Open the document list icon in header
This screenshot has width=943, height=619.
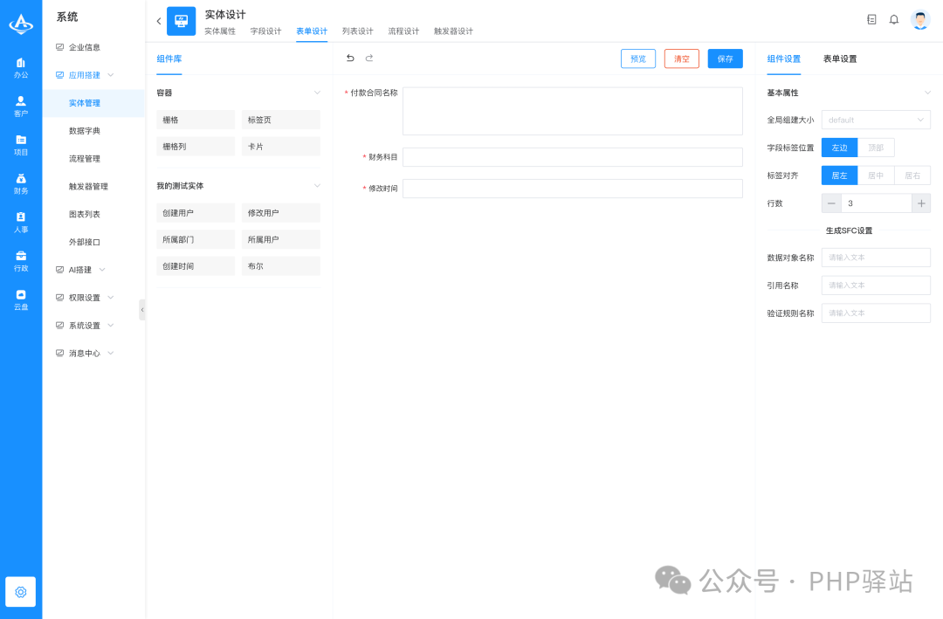(871, 20)
